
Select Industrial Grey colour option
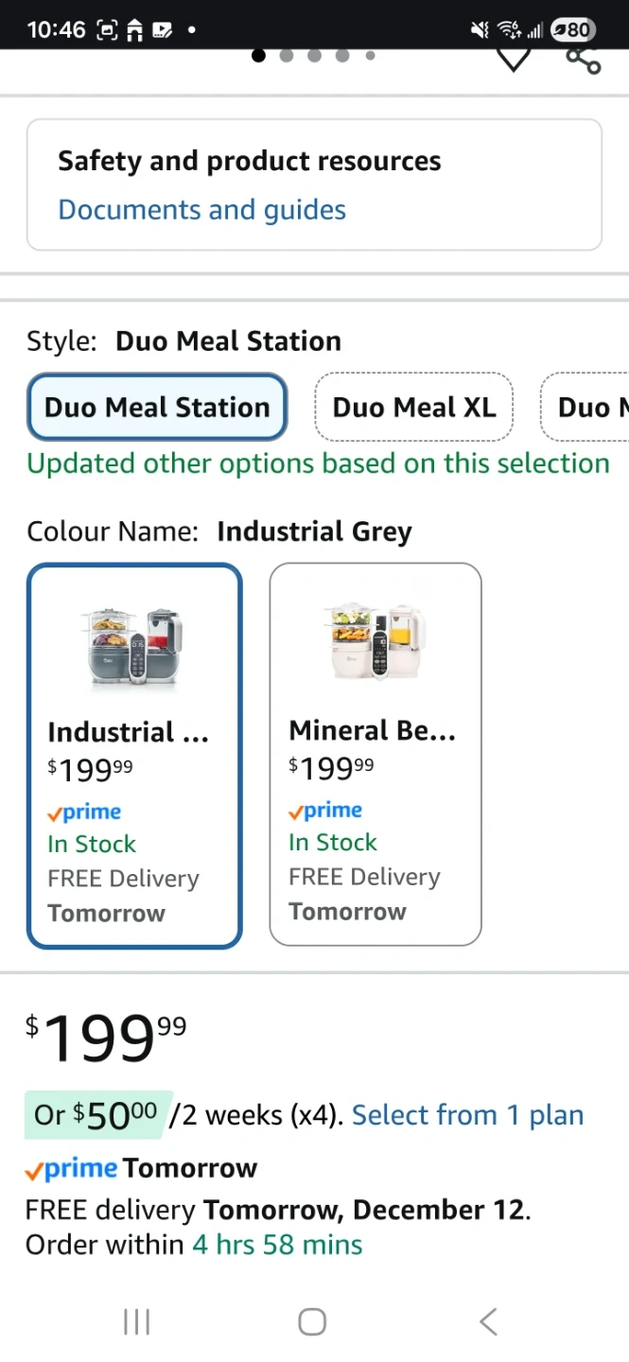[134, 756]
